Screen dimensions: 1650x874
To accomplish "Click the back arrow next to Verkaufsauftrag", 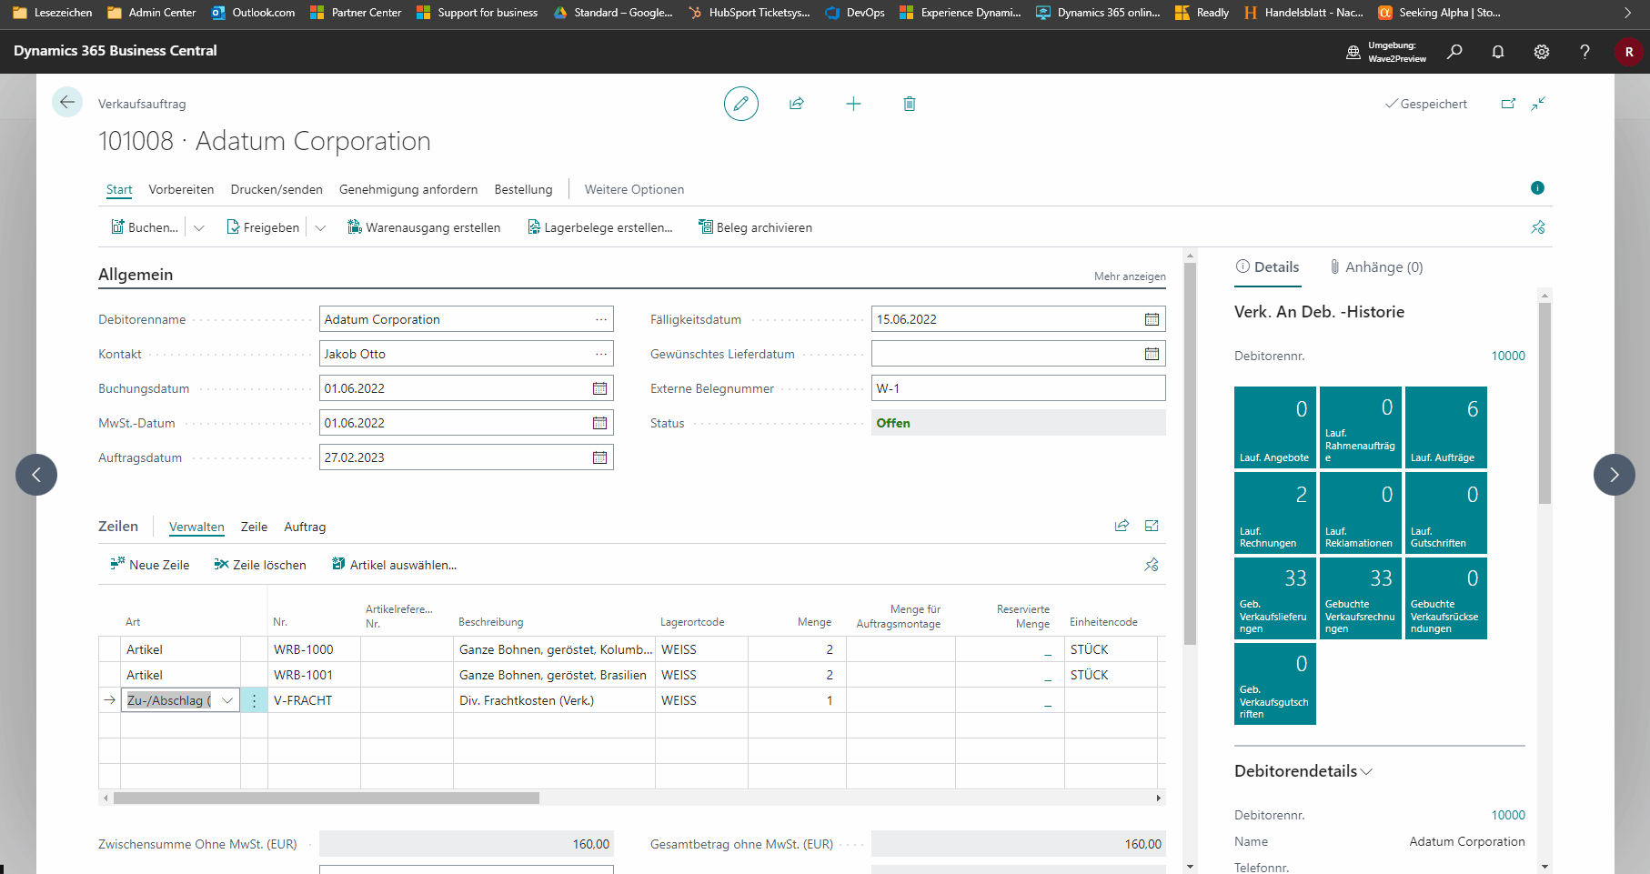I will 67,102.
